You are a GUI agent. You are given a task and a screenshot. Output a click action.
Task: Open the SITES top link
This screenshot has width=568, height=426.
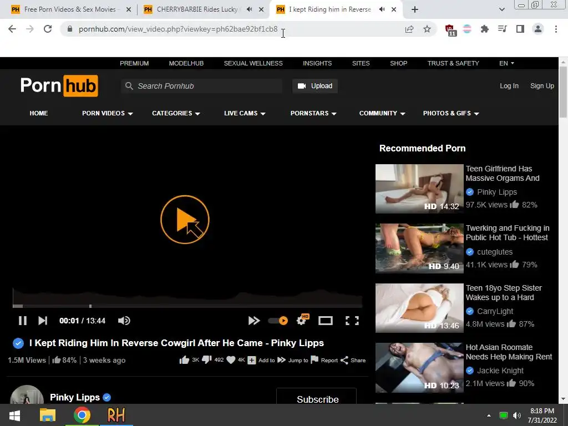click(x=361, y=63)
